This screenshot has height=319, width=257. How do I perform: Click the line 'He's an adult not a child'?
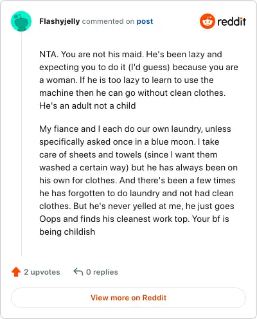[x=87, y=105]
